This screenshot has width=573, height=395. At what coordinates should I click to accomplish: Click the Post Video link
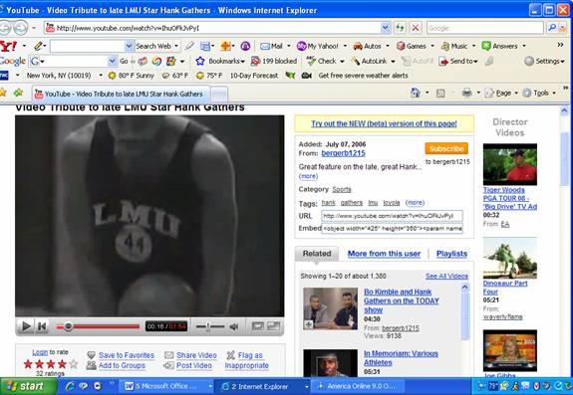(x=194, y=365)
